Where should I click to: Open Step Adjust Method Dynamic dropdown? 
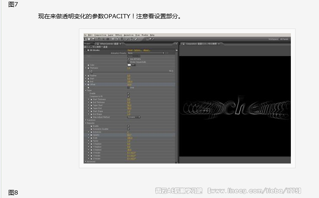click(x=133, y=117)
